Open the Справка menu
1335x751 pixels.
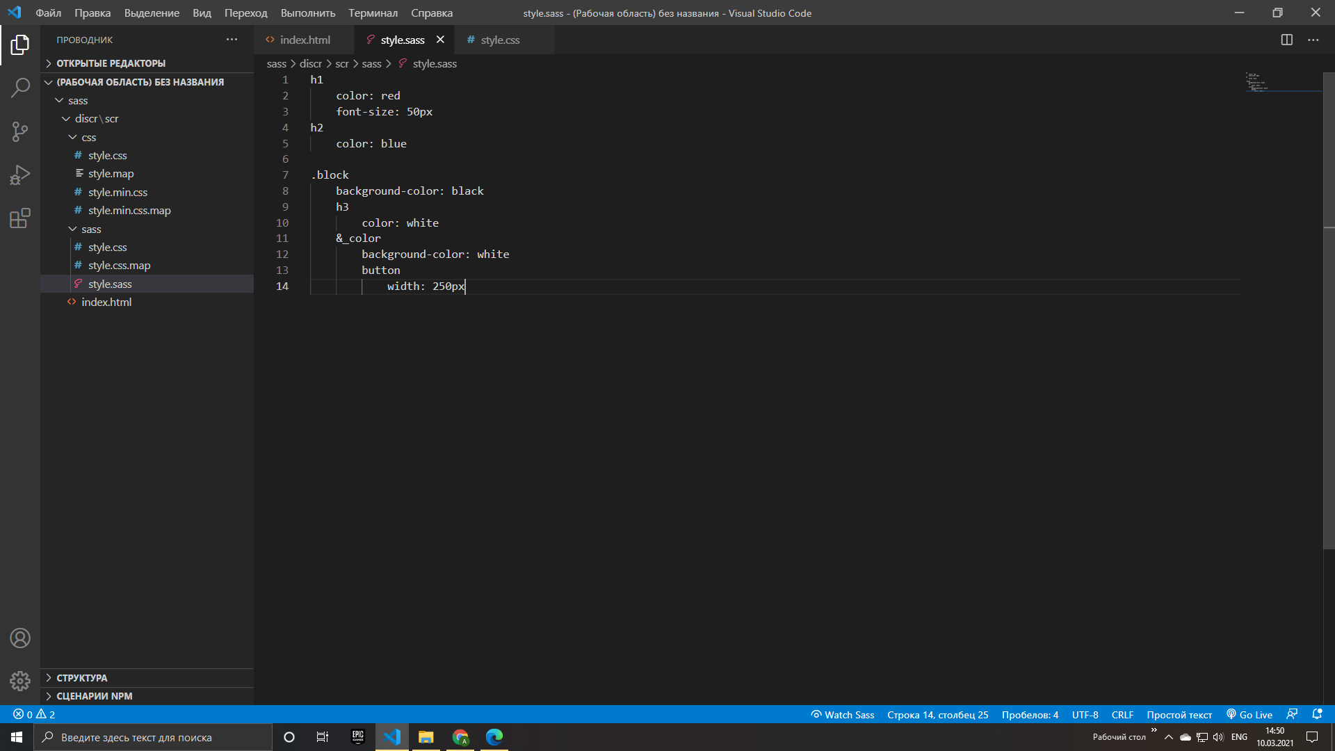point(432,13)
